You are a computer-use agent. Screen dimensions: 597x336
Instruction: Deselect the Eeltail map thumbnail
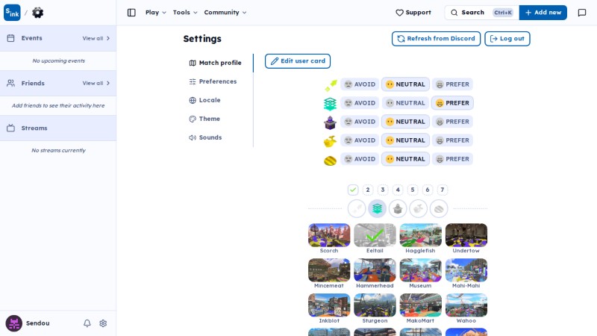tap(375, 235)
